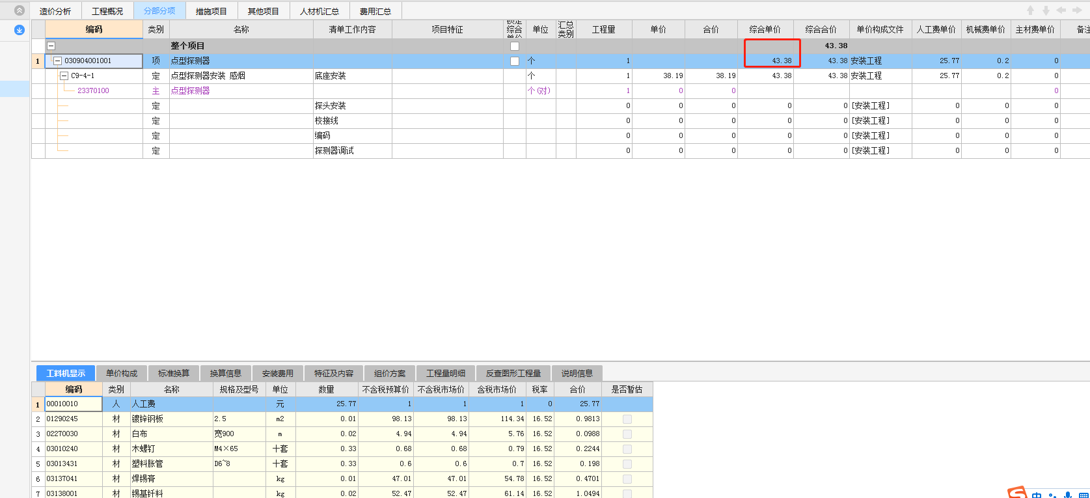Click the 编码 column header in upper table
The height and width of the screenshot is (498, 1090).
coord(94,29)
